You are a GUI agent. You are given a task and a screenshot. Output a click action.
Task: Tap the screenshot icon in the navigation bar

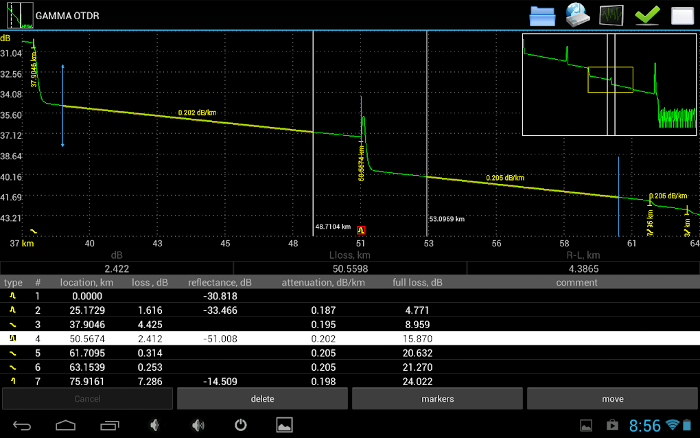click(x=284, y=424)
